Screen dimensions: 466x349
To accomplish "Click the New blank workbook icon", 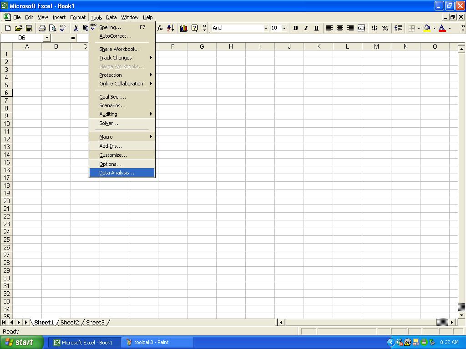I will pyautogui.click(x=8, y=28).
